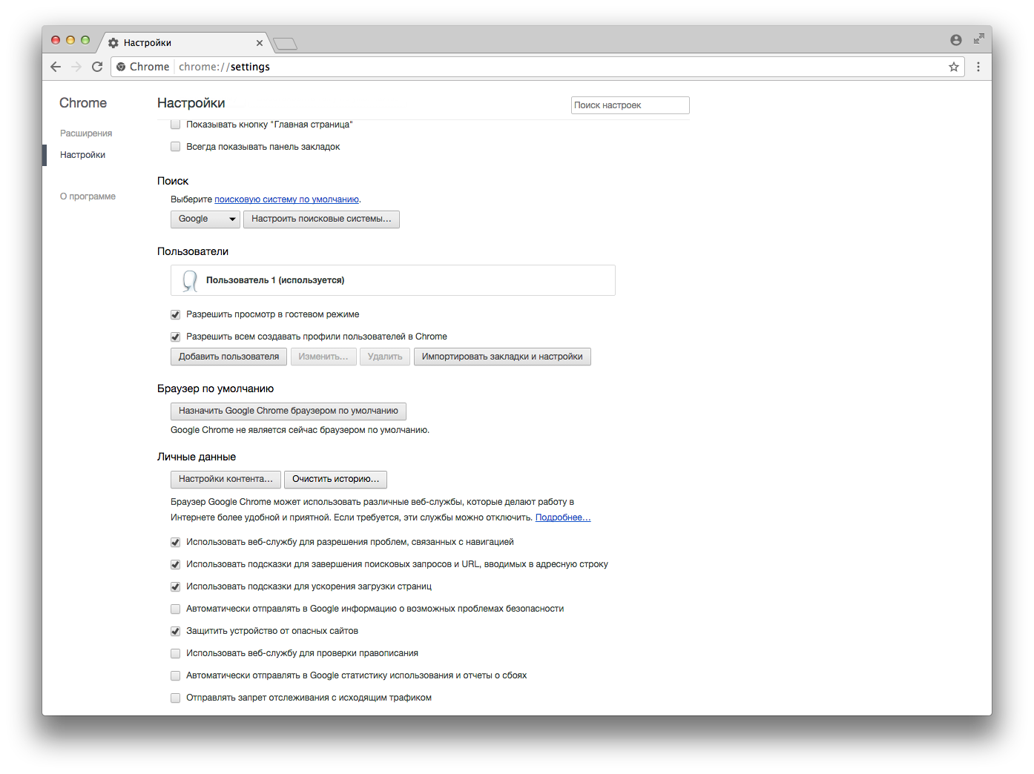Click the chrome://settings address bar
This screenshot has height=774, width=1034.
click(x=538, y=67)
